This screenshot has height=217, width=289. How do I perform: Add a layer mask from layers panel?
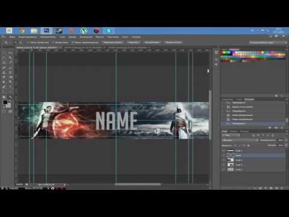click(x=261, y=188)
